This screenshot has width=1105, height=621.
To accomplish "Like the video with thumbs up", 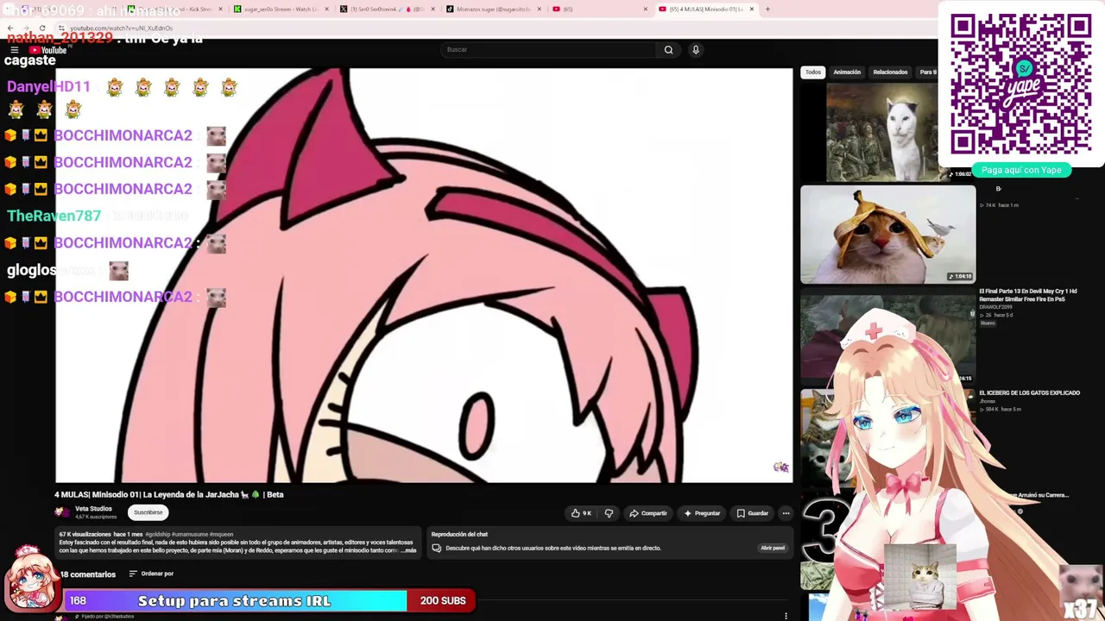I will (581, 513).
